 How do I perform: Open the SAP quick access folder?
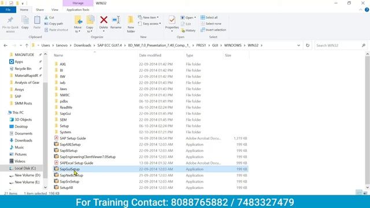point(18,96)
